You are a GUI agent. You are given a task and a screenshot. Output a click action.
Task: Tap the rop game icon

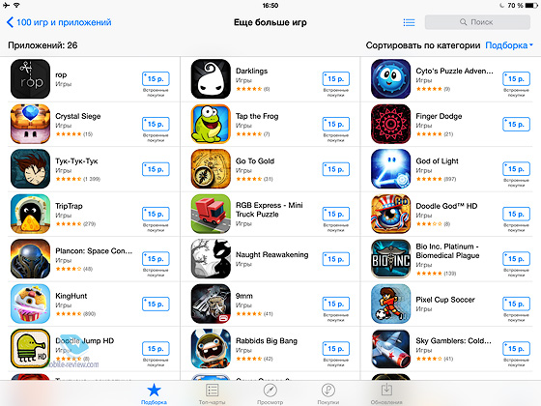coord(30,78)
